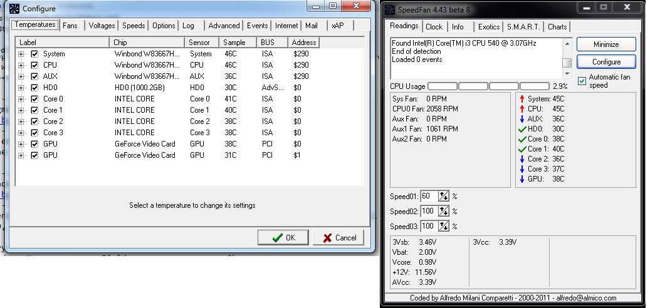Uncheck the Core 3 checkbox
Viewport: 650px width, 308px height.
[35, 133]
